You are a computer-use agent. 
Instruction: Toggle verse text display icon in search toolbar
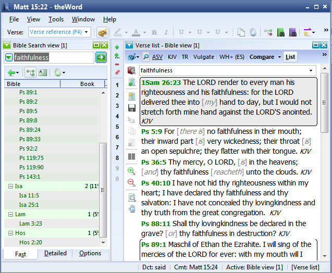[43, 73]
